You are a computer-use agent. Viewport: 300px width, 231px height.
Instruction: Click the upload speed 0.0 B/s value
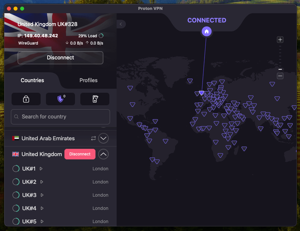(96, 43)
